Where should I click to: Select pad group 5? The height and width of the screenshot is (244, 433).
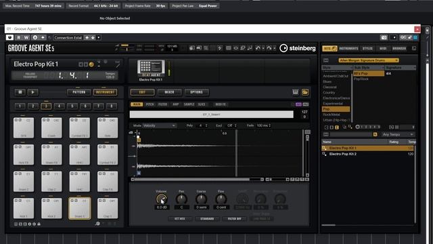[72, 106]
